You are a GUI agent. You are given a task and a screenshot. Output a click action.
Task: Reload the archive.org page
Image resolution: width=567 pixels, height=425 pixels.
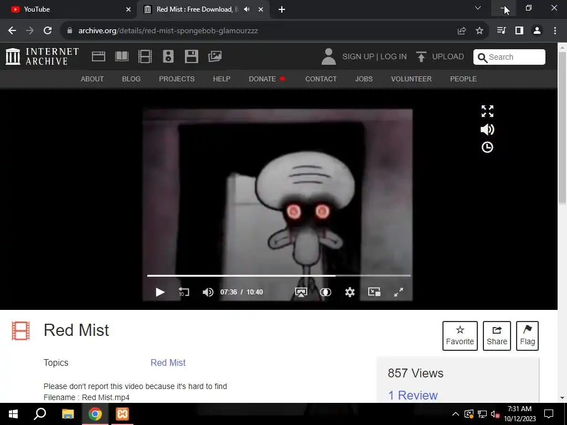[48, 31]
